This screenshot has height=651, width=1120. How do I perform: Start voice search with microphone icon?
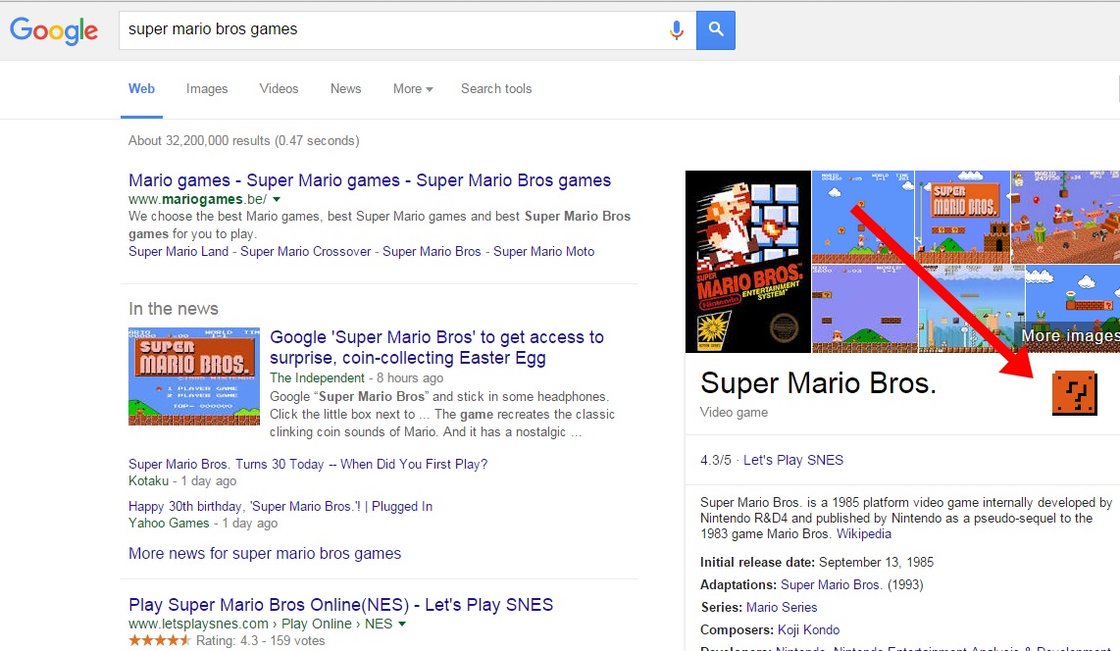point(677,30)
